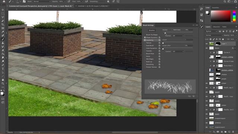Screen dimensions: 238x134
Task: Select the Commercial Courtyard Perspective document tab
Action: pos(41,6)
